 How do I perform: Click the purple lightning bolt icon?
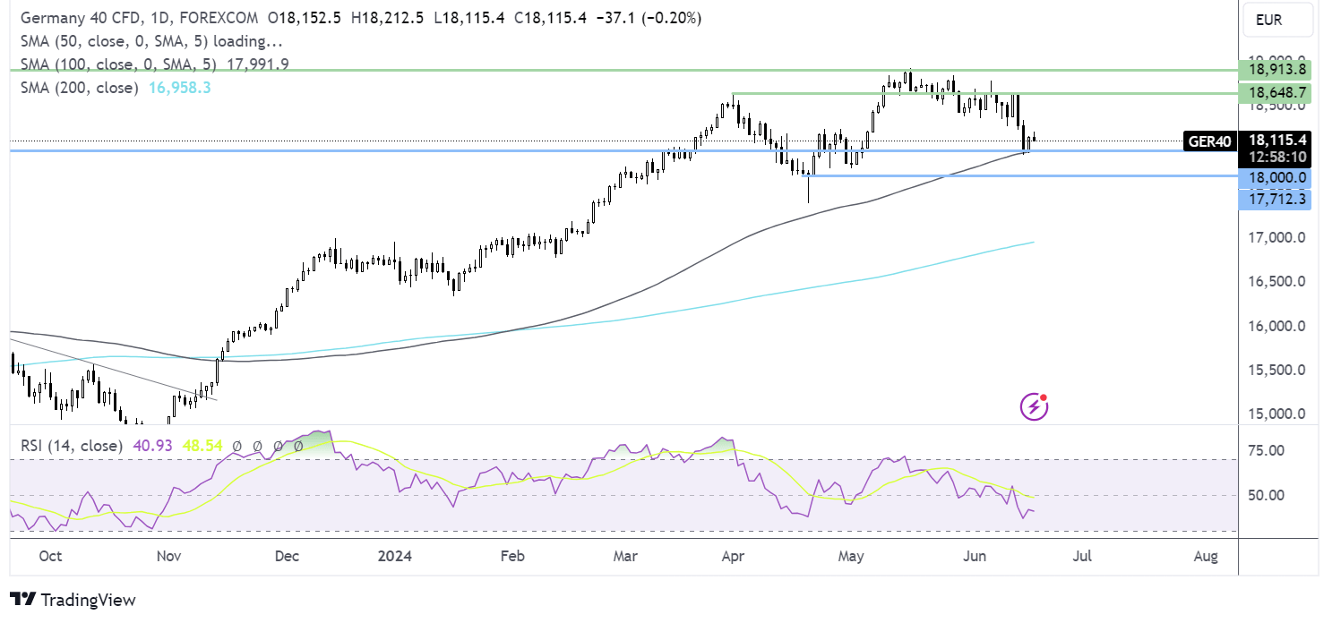(1034, 407)
